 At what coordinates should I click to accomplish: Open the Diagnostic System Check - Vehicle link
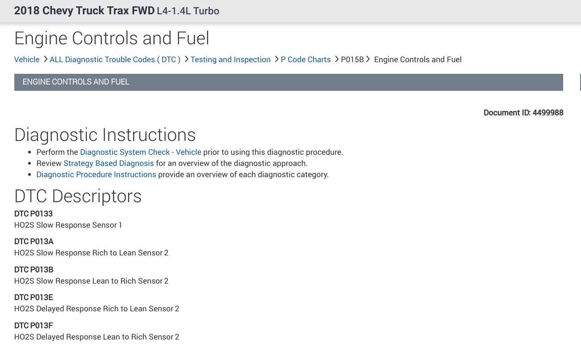tap(141, 152)
